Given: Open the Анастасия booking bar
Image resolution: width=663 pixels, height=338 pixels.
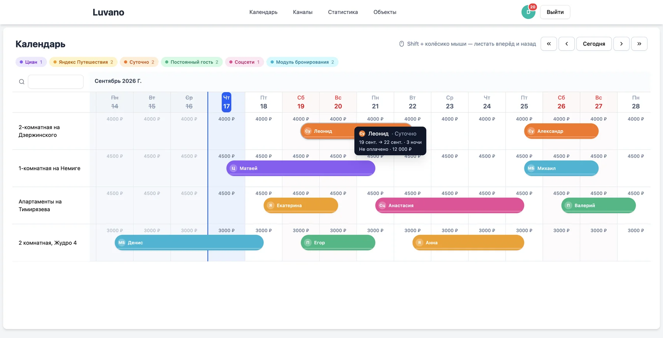Looking at the screenshot, I should (450, 206).
